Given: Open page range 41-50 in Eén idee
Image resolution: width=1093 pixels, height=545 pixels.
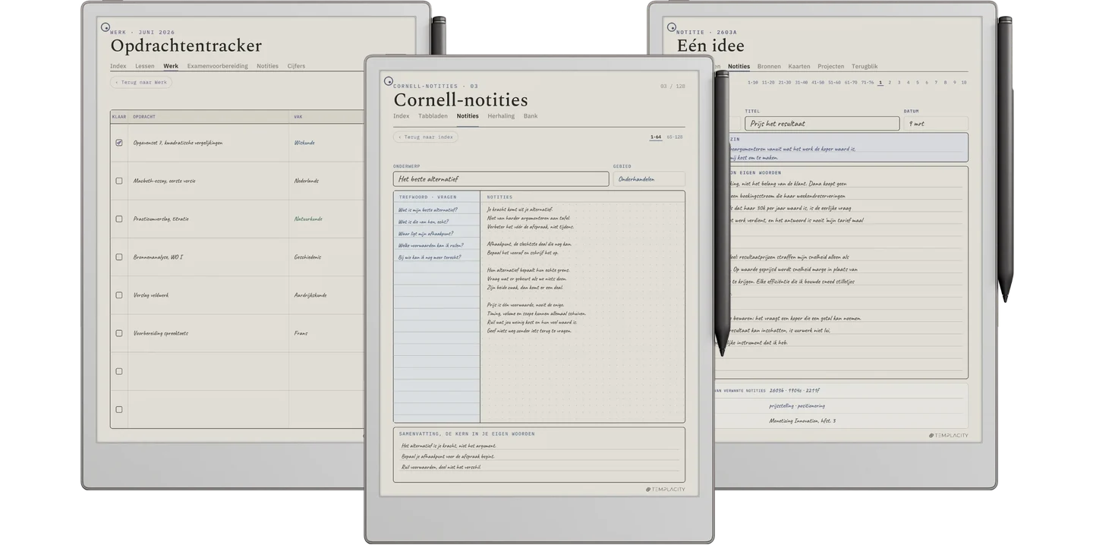Looking at the screenshot, I should point(818,82).
